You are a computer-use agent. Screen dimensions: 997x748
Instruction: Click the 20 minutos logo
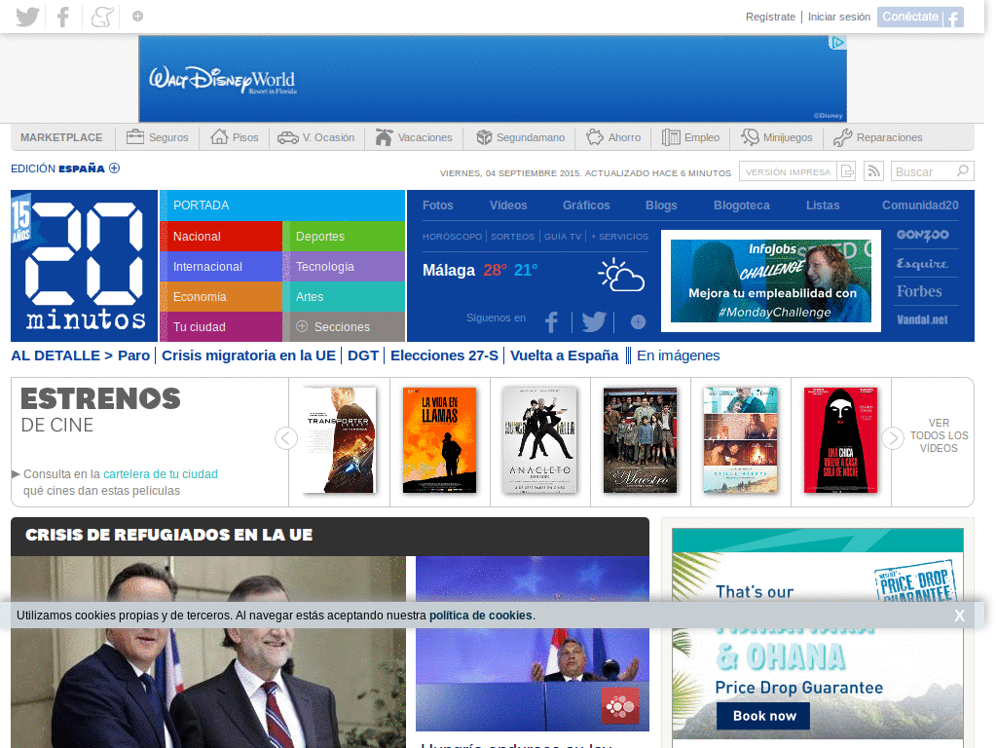coord(85,266)
